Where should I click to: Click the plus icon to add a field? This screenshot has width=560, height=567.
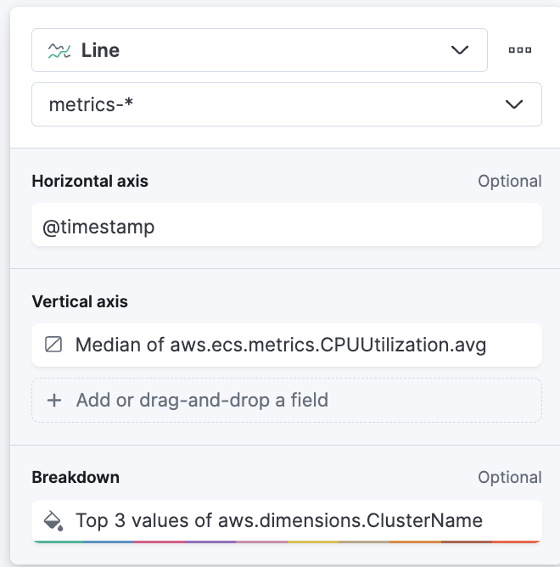(x=54, y=400)
